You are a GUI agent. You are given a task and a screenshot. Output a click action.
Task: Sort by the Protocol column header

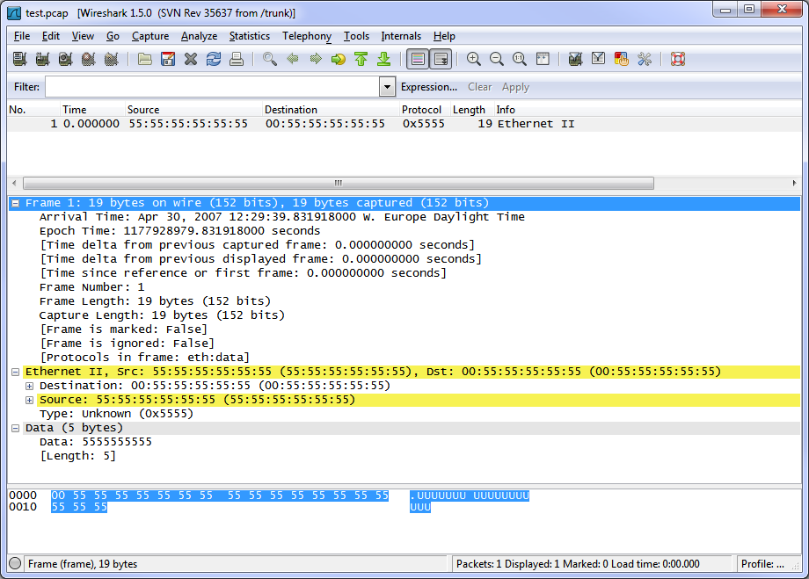(x=425, y=110)
